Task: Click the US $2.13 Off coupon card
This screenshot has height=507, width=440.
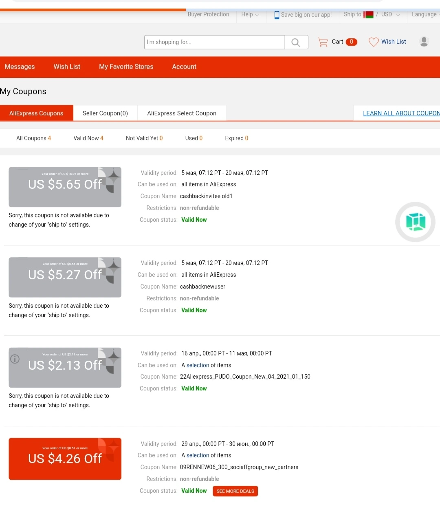Action: (x=65, y=368)
